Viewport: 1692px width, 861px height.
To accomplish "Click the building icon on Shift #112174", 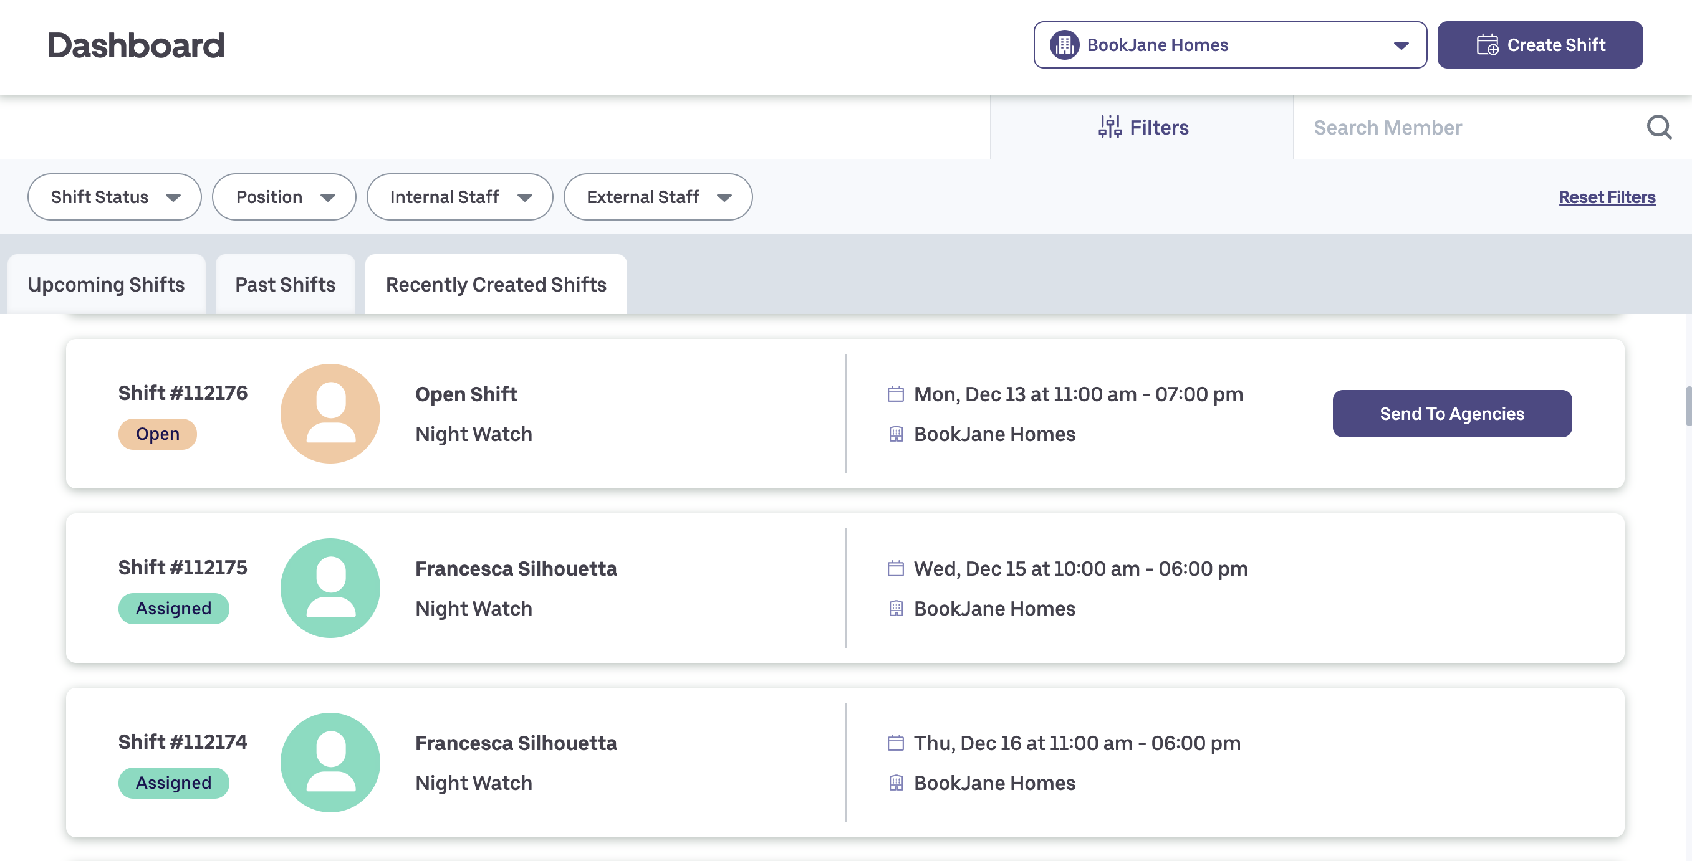I will (x=895, y=783).
